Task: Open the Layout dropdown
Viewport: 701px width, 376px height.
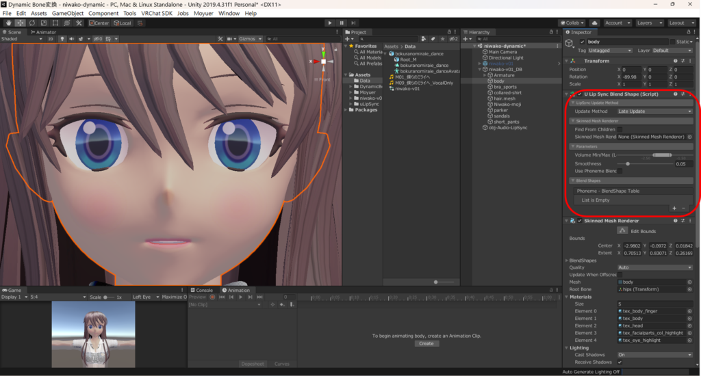Action: pyautogui.click(x=680, y=23)
